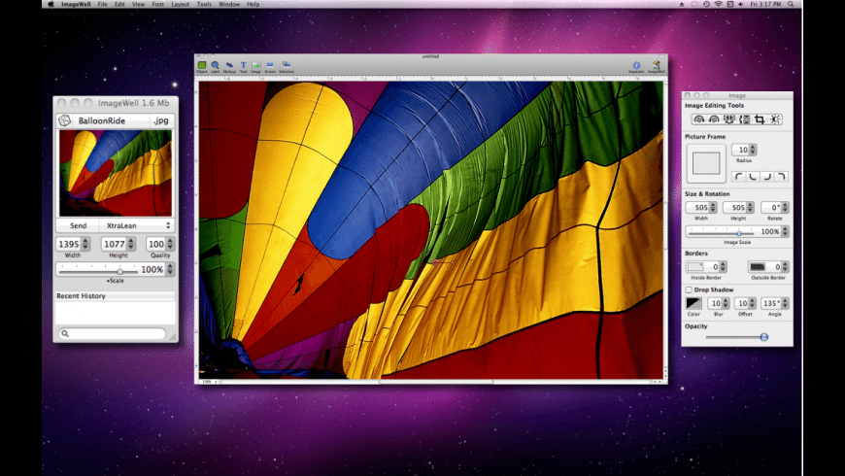Screen dimensions: 845x476
Task: Click third icon in Image Editing Tools
Action: 729,119
